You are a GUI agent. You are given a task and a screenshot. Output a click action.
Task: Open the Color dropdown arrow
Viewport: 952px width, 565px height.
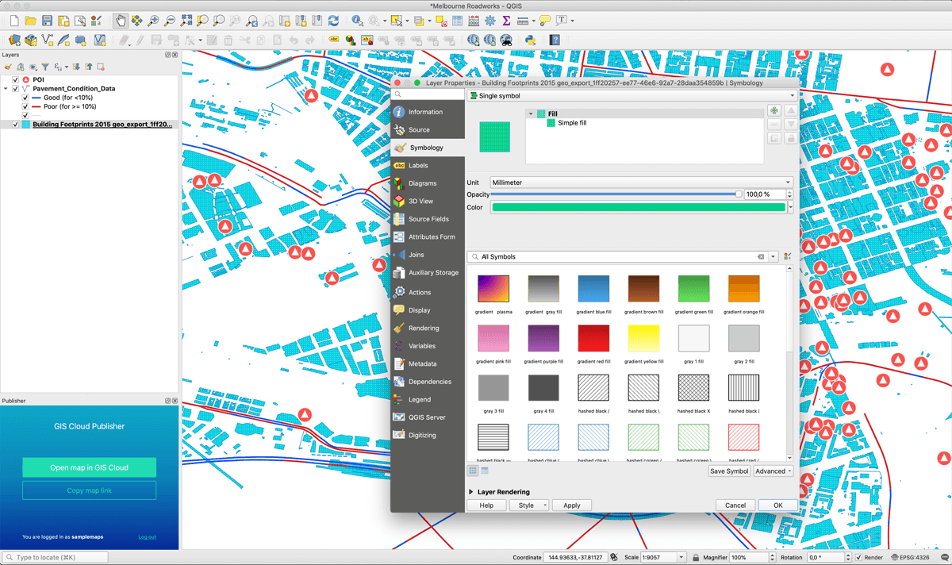coord(791,207)
